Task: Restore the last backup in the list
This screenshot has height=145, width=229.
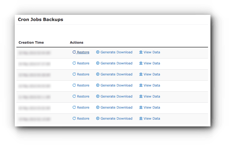Action: (x=81, y=119)
